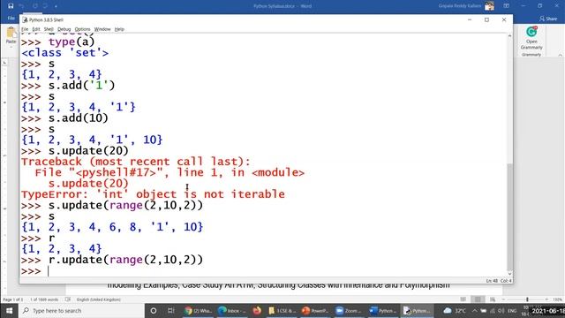Place cursor at the empty shell prompt
Image resolution: width=565 pixels, height=318 pixels.
49,271
